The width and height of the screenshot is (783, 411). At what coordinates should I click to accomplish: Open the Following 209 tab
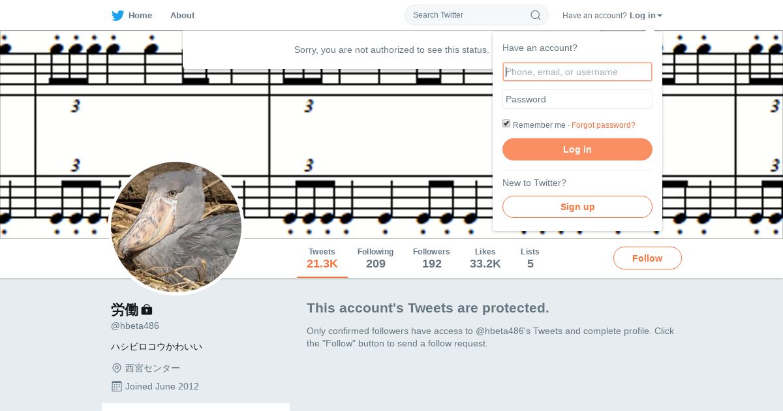(x=375, y=258)
